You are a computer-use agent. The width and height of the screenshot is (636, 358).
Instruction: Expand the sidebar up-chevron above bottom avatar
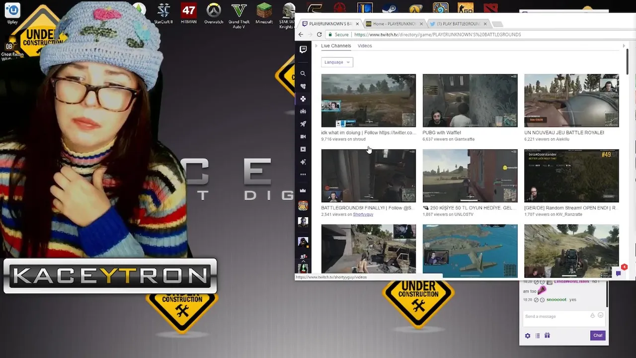[x=303, y=261]
